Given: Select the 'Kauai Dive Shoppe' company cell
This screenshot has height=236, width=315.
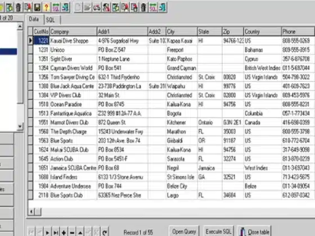Looking at the screenshot, I should click(73, 40).
